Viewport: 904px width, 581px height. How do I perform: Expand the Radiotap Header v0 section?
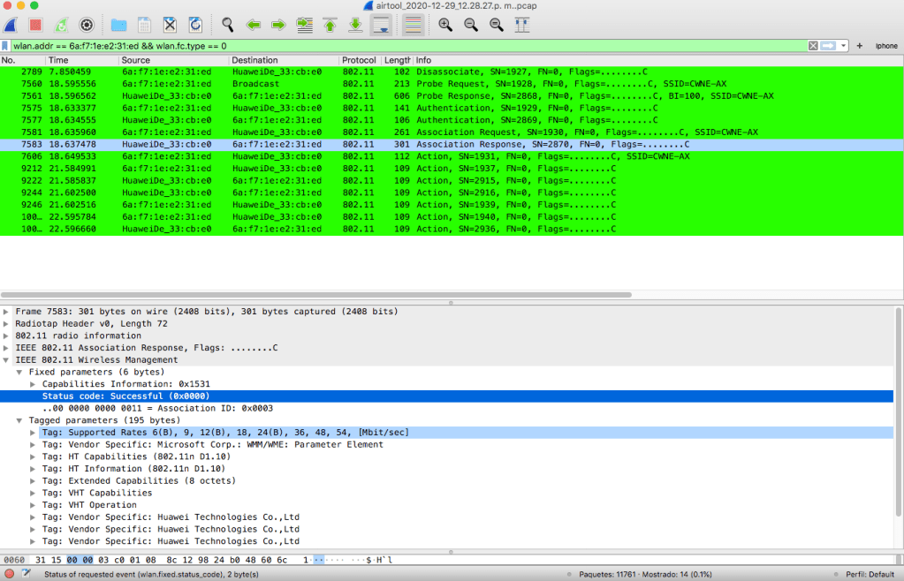tap(8, 323)
